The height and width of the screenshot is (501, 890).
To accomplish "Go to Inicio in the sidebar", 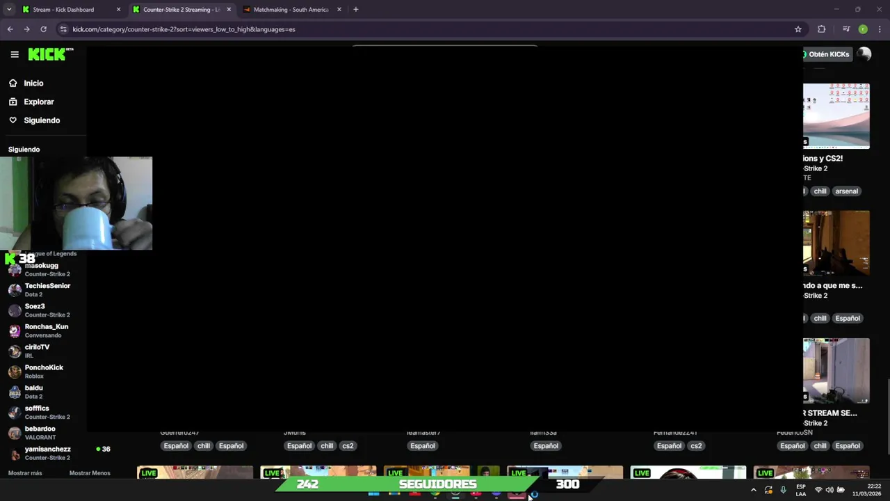I will coord(33,83).
